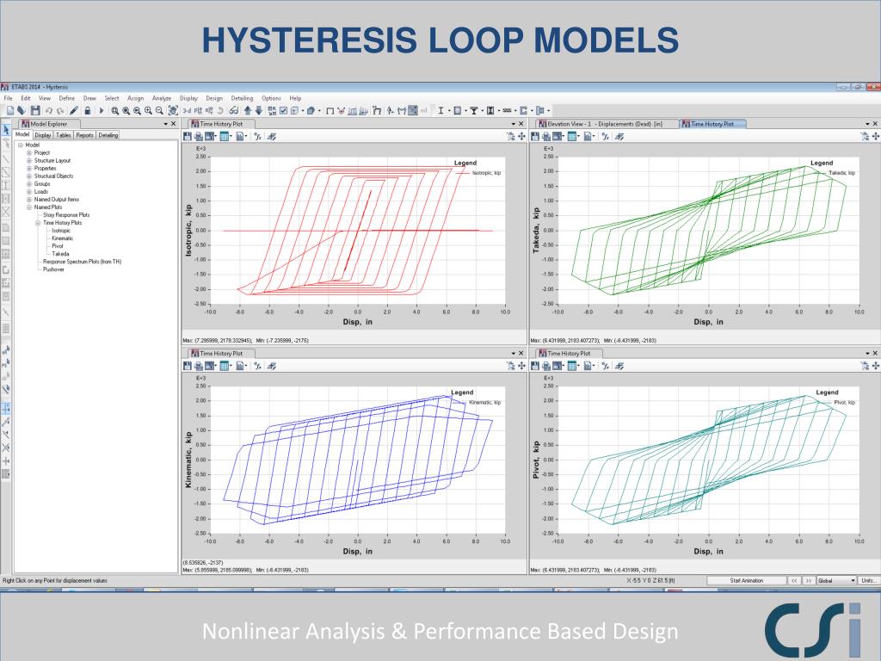This screenshot has width=881, height=661.
Task: Collapse the Time History Plots node
Action: click(x=38, y=223)
